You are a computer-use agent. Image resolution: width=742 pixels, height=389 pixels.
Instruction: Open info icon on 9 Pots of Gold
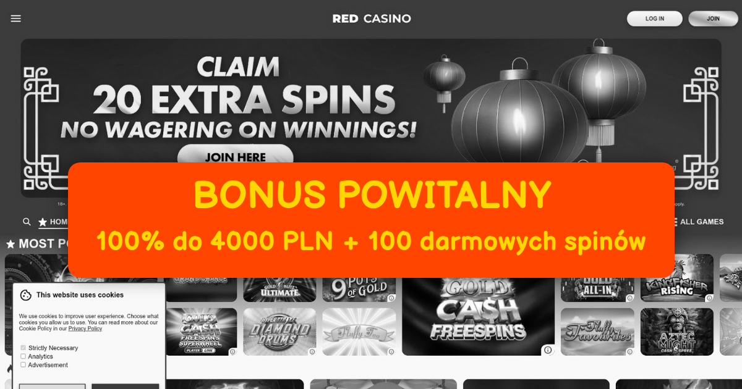pos(391,298)
